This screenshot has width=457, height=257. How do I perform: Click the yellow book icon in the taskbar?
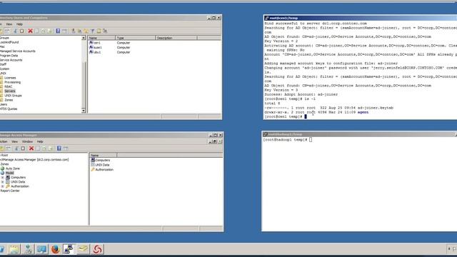83,249
